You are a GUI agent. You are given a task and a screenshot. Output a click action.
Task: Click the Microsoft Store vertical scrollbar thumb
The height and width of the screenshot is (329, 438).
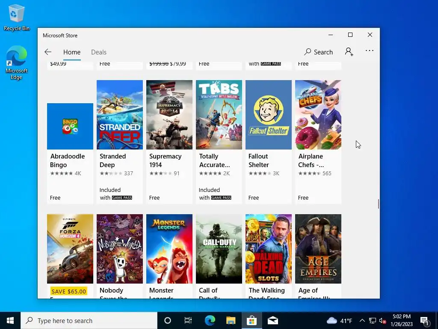tap(378, 204)
